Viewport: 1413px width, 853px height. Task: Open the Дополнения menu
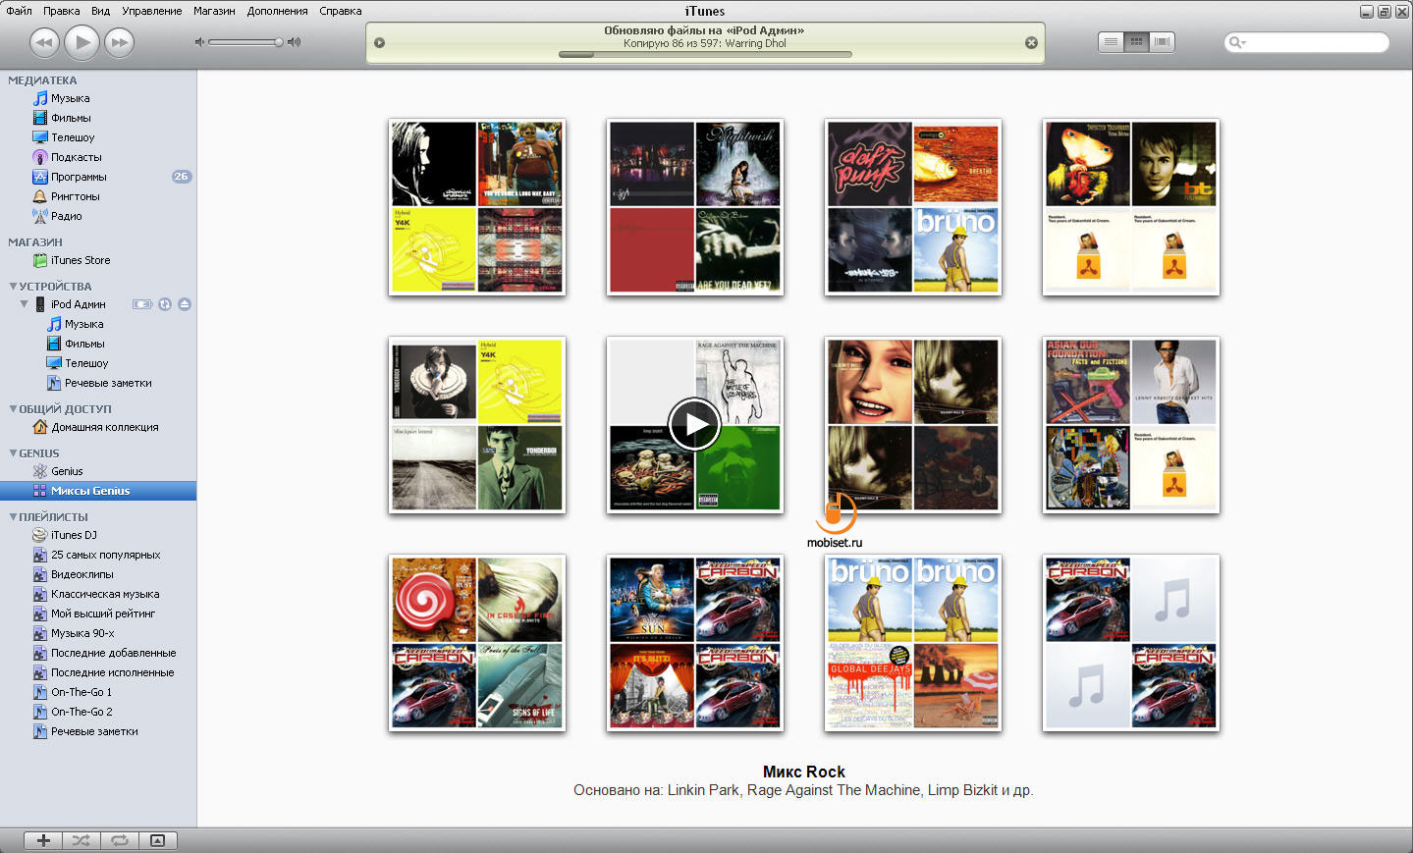(277, 11)
